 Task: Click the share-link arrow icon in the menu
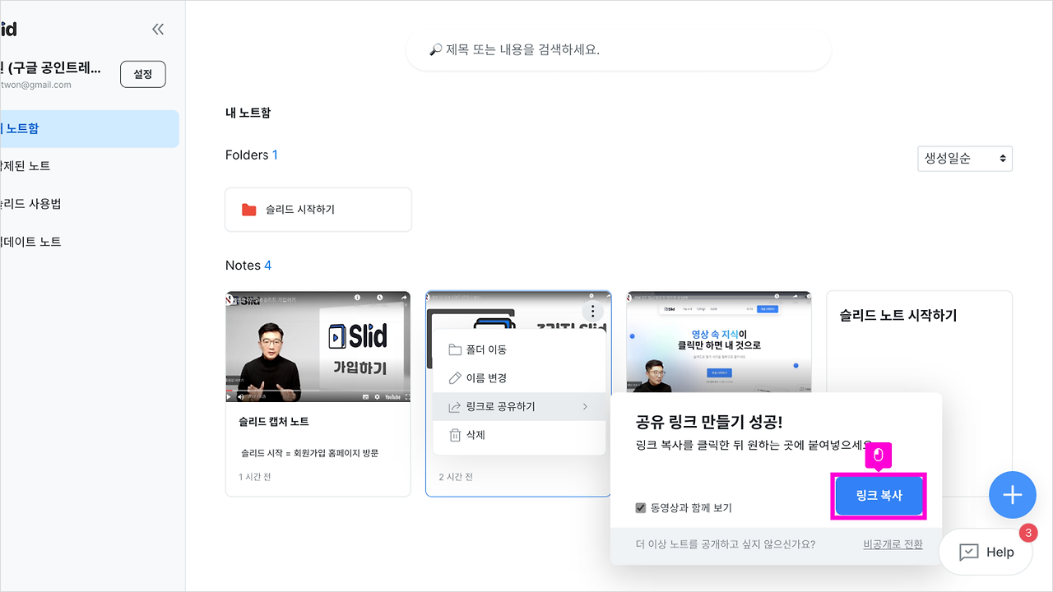click(457, 405)
